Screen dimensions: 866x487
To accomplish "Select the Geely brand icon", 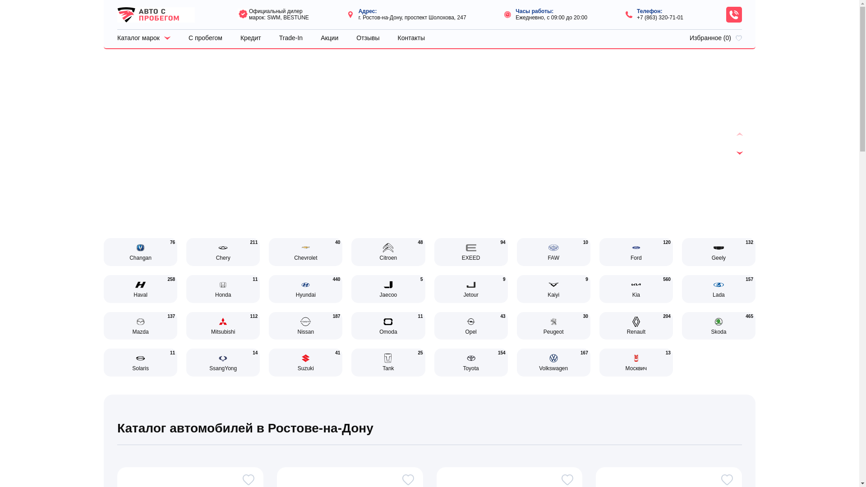I will point(719,248).
